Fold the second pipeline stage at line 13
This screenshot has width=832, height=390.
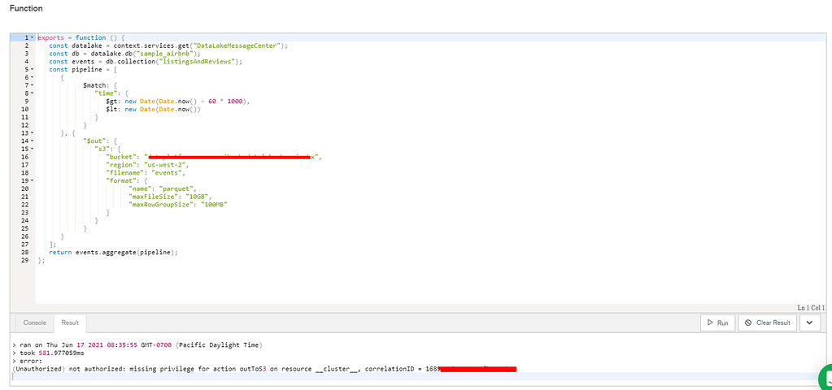click(x=32, y=132)
